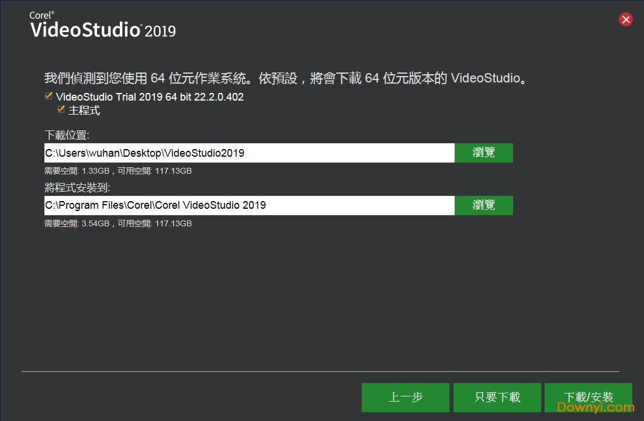Click the 主程式 label text
644x421 pixels.
click(x=84, y=110)
